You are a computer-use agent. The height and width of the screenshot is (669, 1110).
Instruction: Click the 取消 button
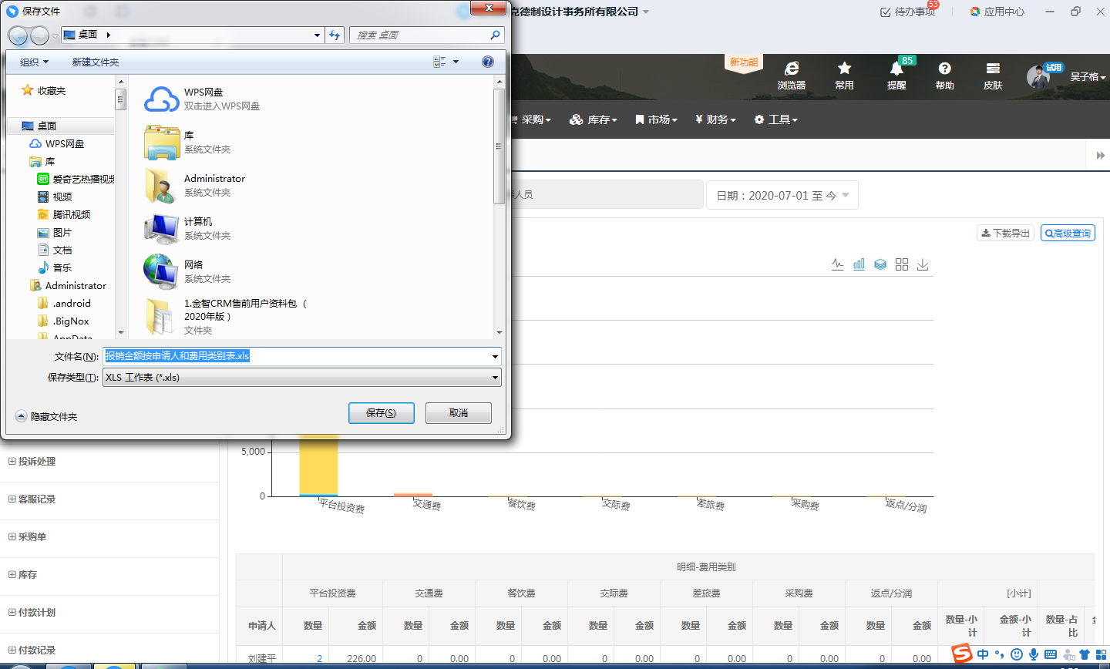coord(459,413)
